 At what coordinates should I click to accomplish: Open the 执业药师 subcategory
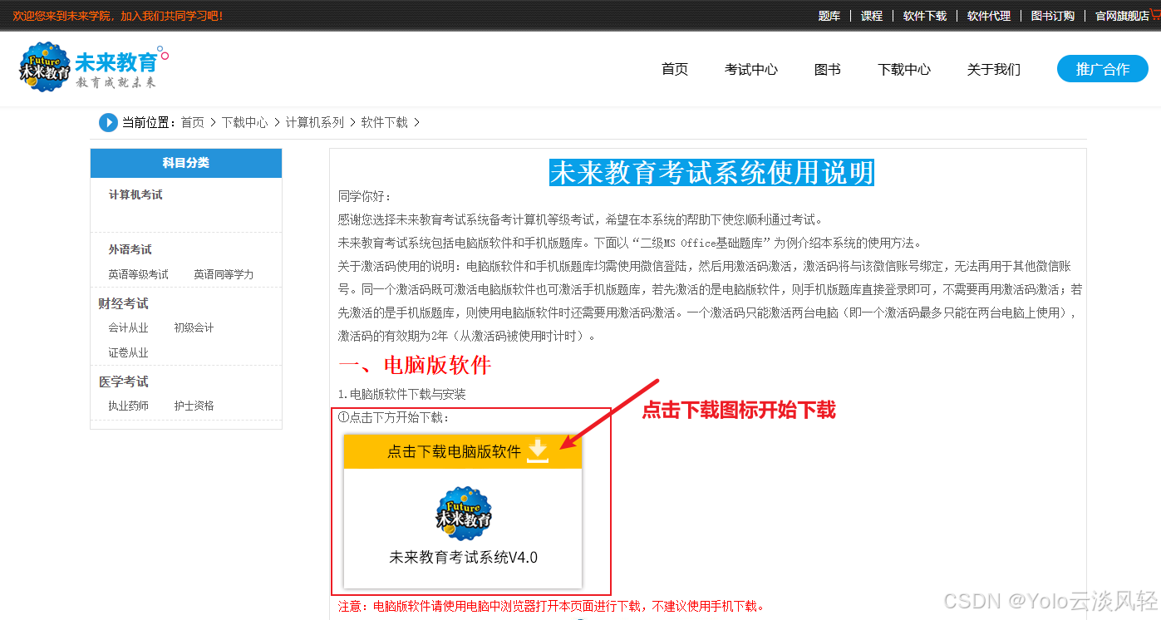pos(128,406)
